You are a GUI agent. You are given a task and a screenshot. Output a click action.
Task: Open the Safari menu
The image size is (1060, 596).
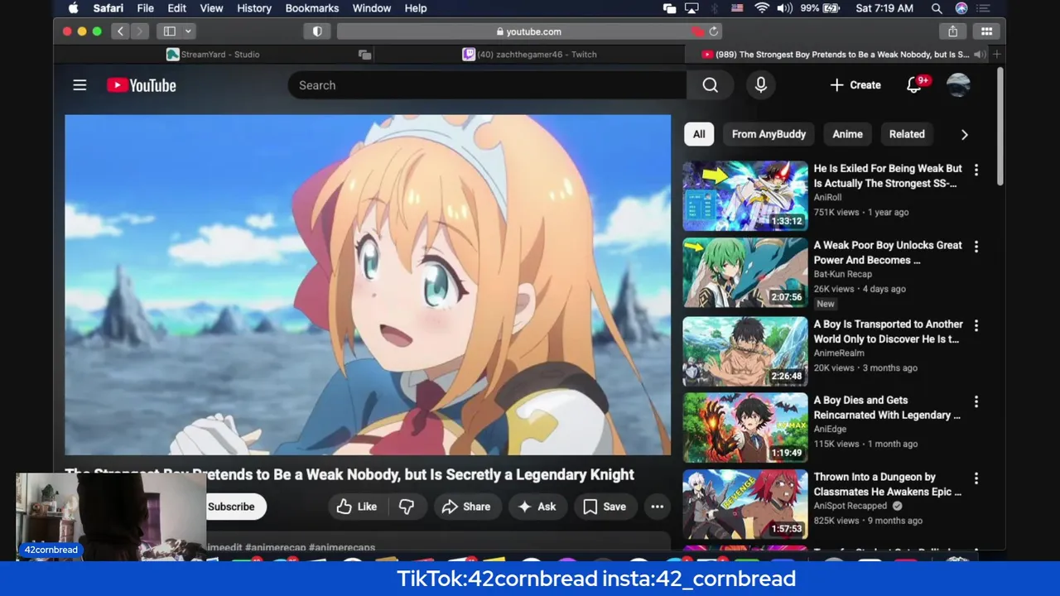point(108,8)
